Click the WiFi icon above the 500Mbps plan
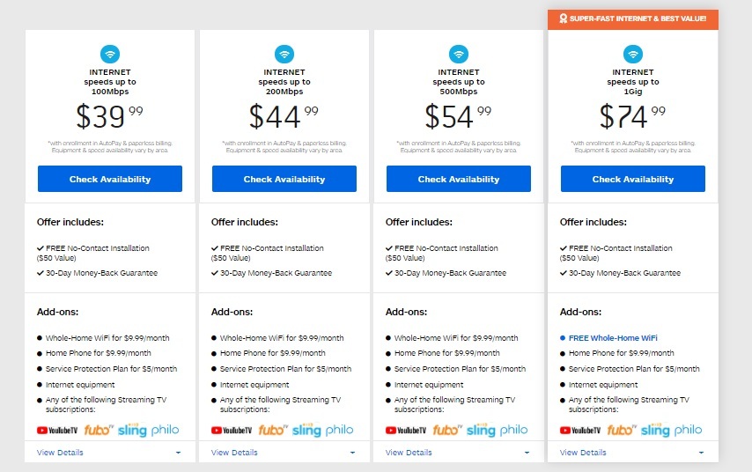This screenshot has width=752, height=472. 459,55
